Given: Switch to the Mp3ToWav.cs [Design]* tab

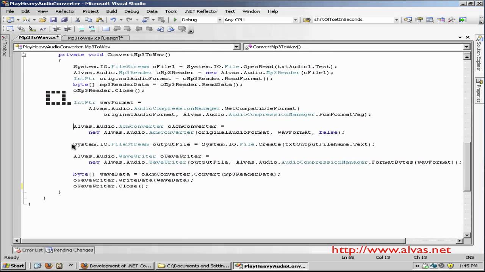Looking at the screenshot, I should [x=95, y=38].
